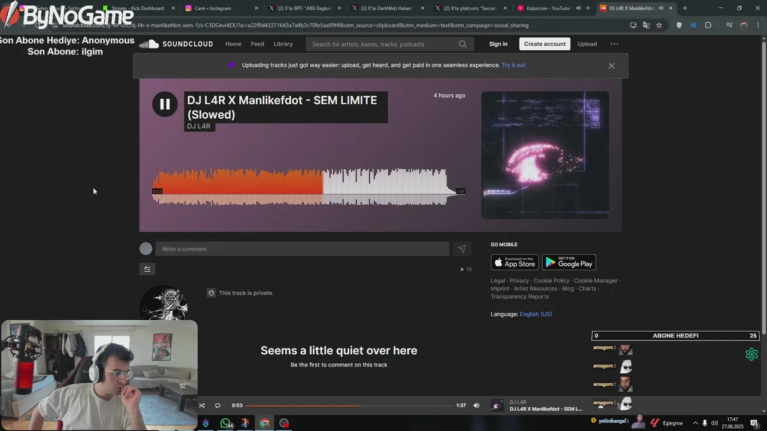Toggle shuffle in the bottom player

[x=202, y=405]
